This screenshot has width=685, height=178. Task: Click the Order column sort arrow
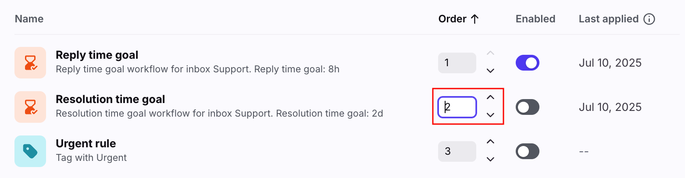474,19
